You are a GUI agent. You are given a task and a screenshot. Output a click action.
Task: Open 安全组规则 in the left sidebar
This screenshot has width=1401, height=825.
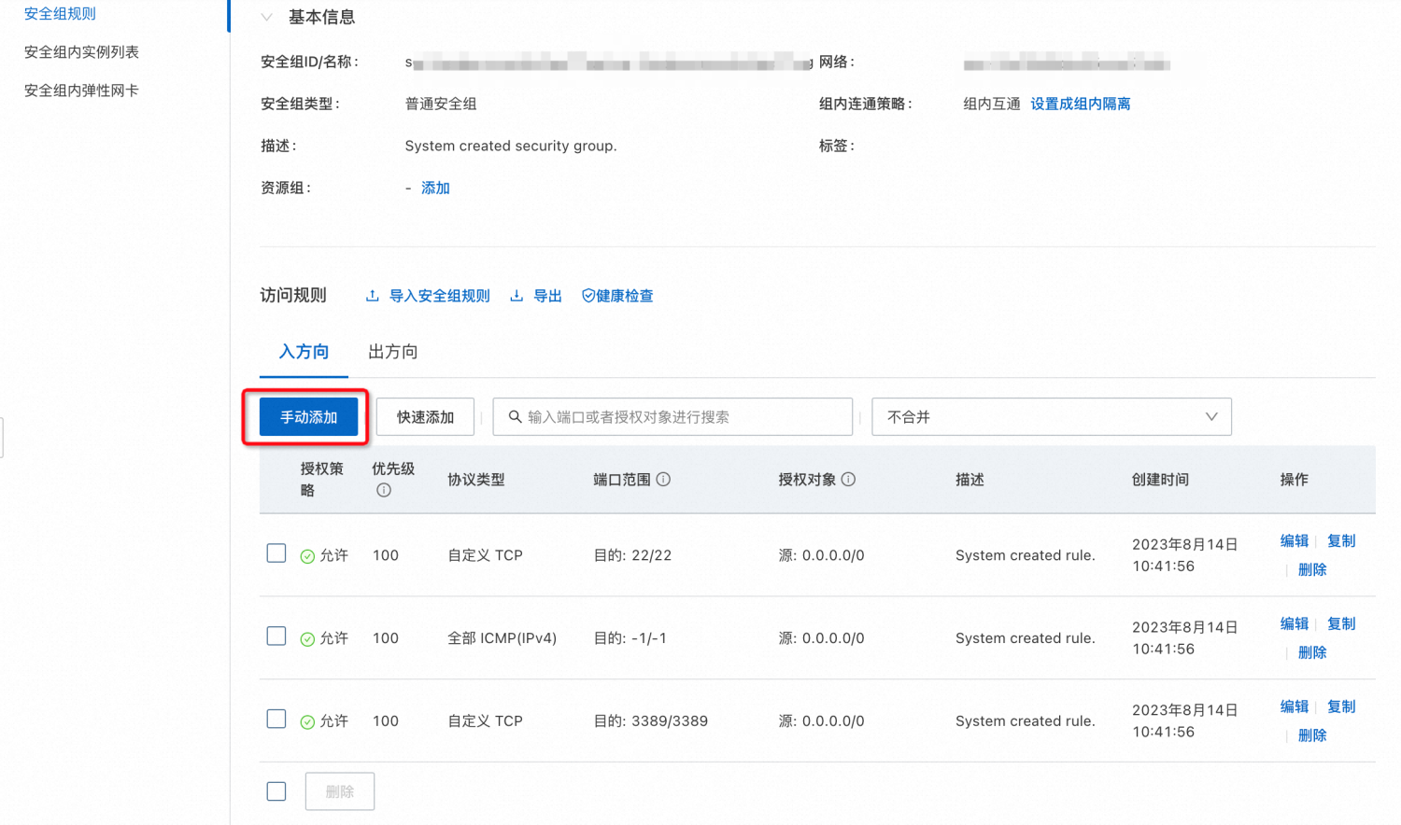(60, 14)
